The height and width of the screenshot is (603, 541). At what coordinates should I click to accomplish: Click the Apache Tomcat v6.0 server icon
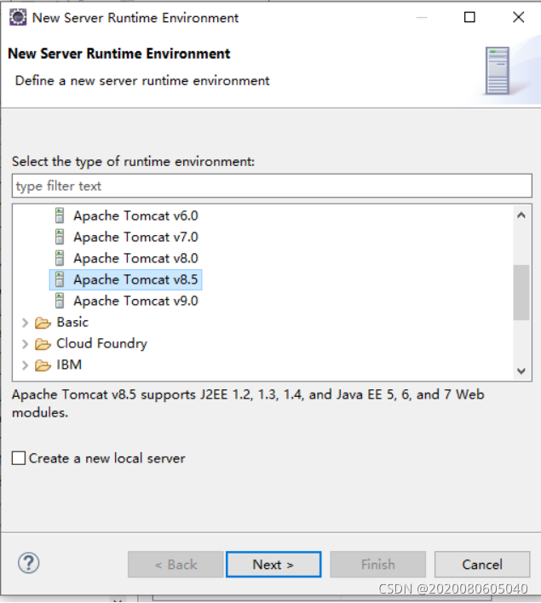point(60,215)
